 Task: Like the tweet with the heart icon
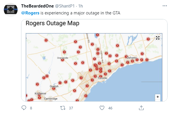102,108
